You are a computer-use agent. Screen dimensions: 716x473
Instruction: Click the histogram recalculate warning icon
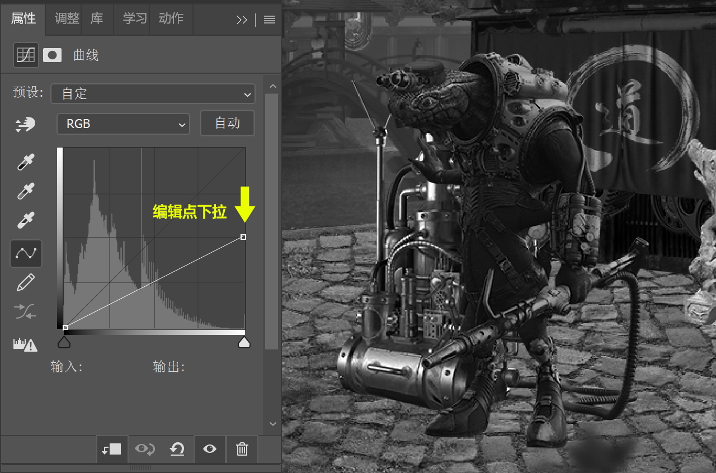pyautogui.click(x=25, y=344)
